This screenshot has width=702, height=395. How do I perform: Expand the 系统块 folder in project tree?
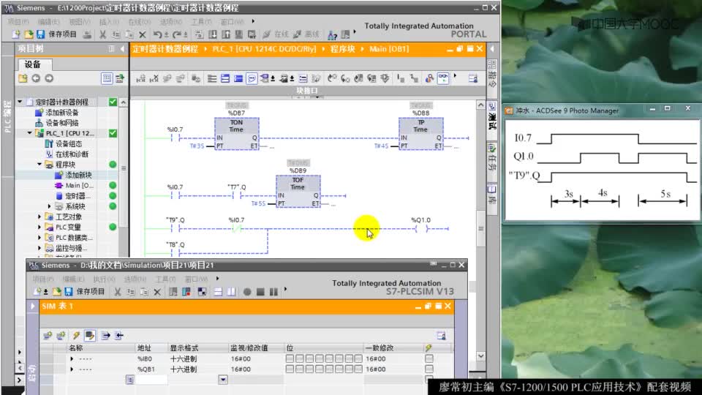(x=49, y=206)
